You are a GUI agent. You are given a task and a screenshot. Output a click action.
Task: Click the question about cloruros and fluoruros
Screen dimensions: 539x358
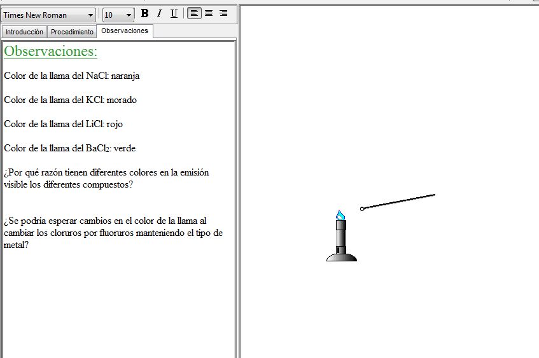coord(113,233)
